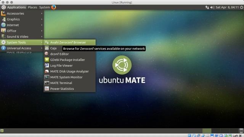244x137 pixels.
Task: Select the Internet menu entry
Action: tap(22, 25)
